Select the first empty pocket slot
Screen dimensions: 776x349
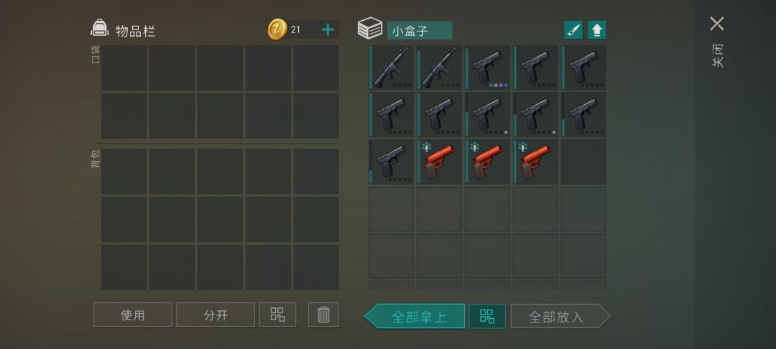click(x=124, y=68)
